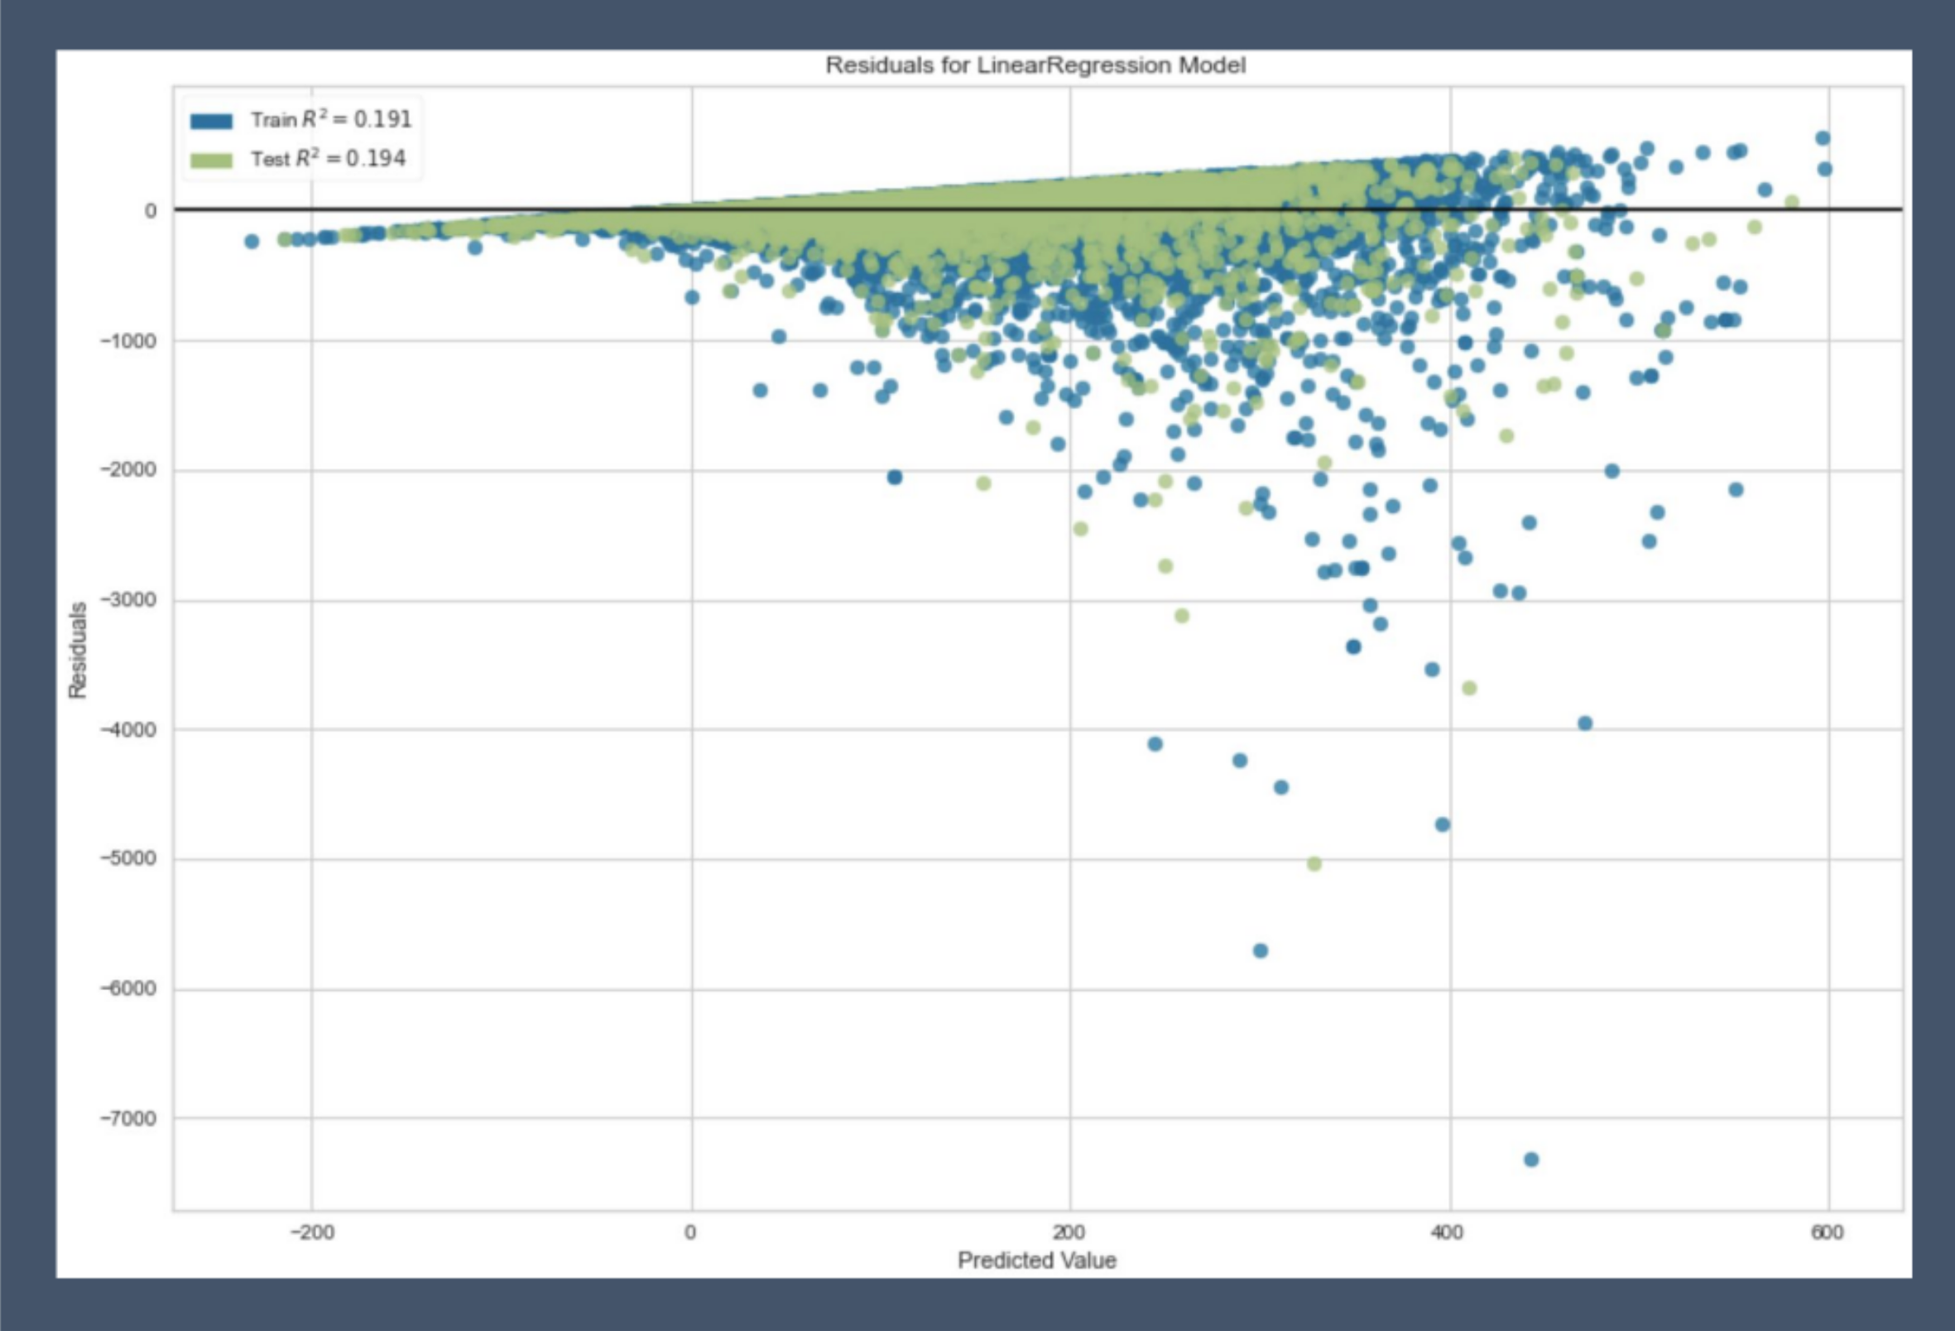This screenshot has width=1955, height=1331.
Task: Select the Test R² = 0.194 legend text
Action: tap(328, 158)
